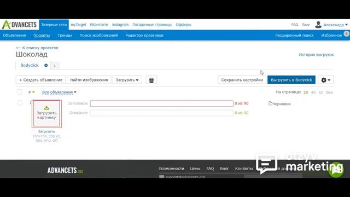The height and width of the screenshot is (197, 350).
Task: Click Сохранить настройки button
Action: (242, 80)
